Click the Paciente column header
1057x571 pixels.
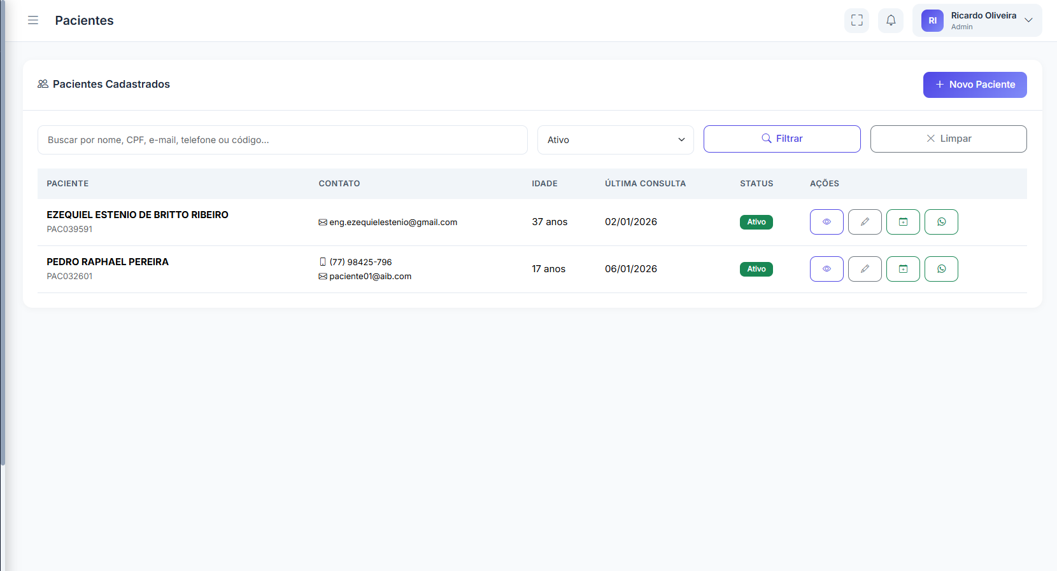67,184
